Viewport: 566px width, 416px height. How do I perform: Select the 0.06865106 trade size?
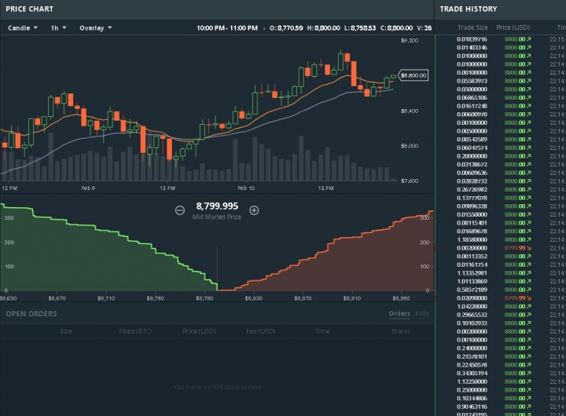[x=472, y=97]
